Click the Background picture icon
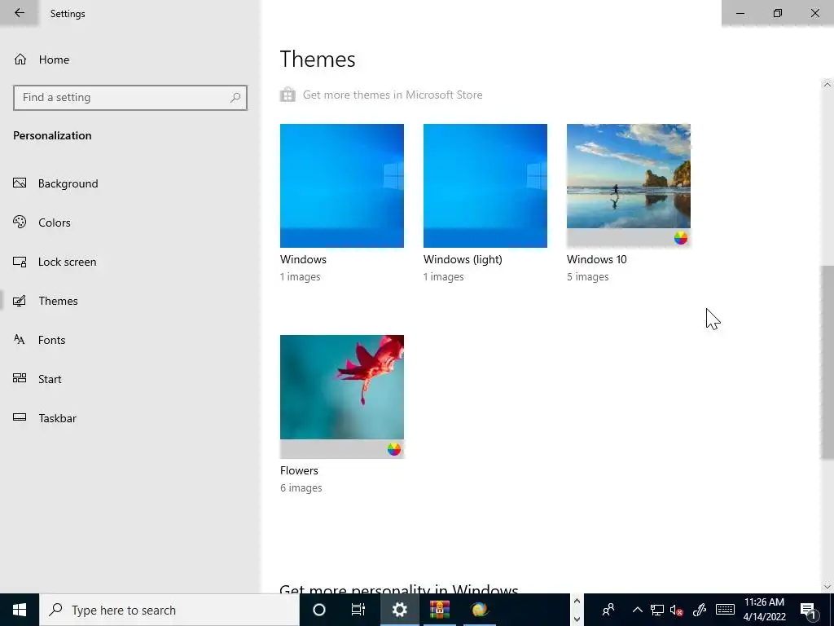This screenshot has width=834, height=626. tap(20, 183)
